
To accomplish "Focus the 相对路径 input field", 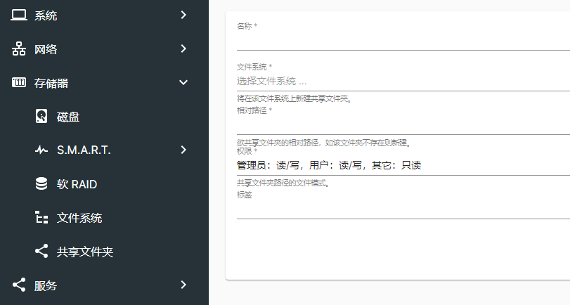I will coord(403,125).
